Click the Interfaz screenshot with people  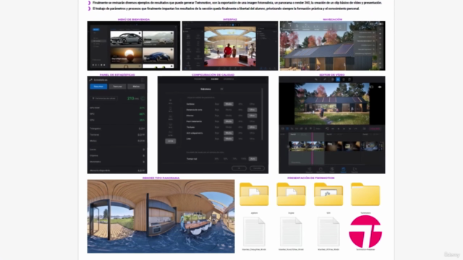230,45
